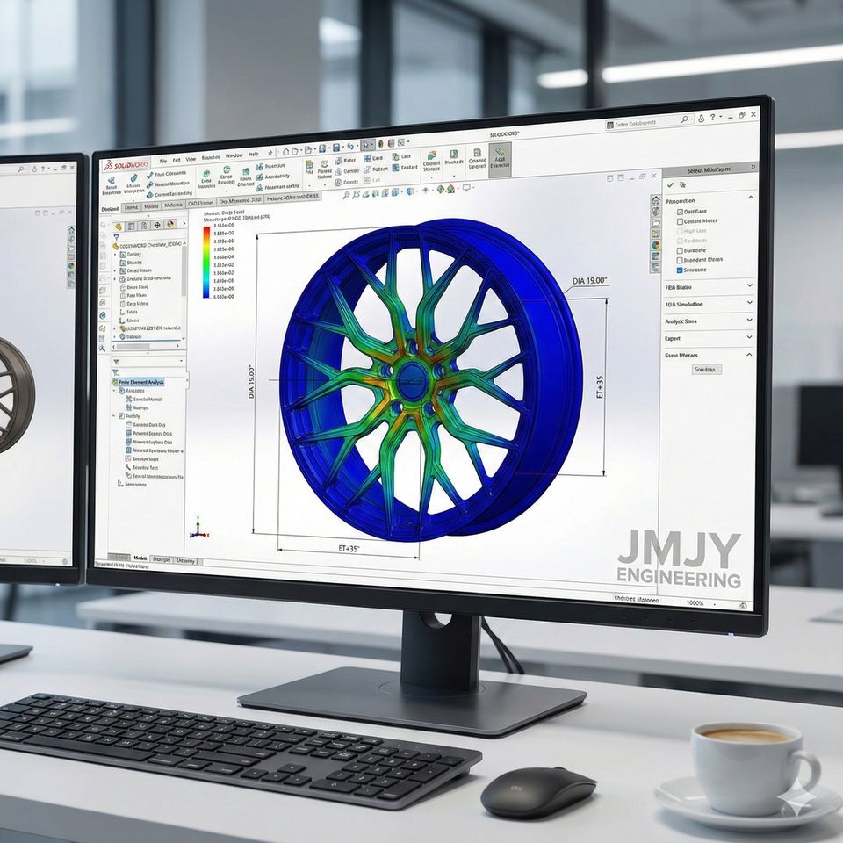Viewport: 843px width, 843px height.
Task: Expand the 'Expert' section
Action: [750, 337]
